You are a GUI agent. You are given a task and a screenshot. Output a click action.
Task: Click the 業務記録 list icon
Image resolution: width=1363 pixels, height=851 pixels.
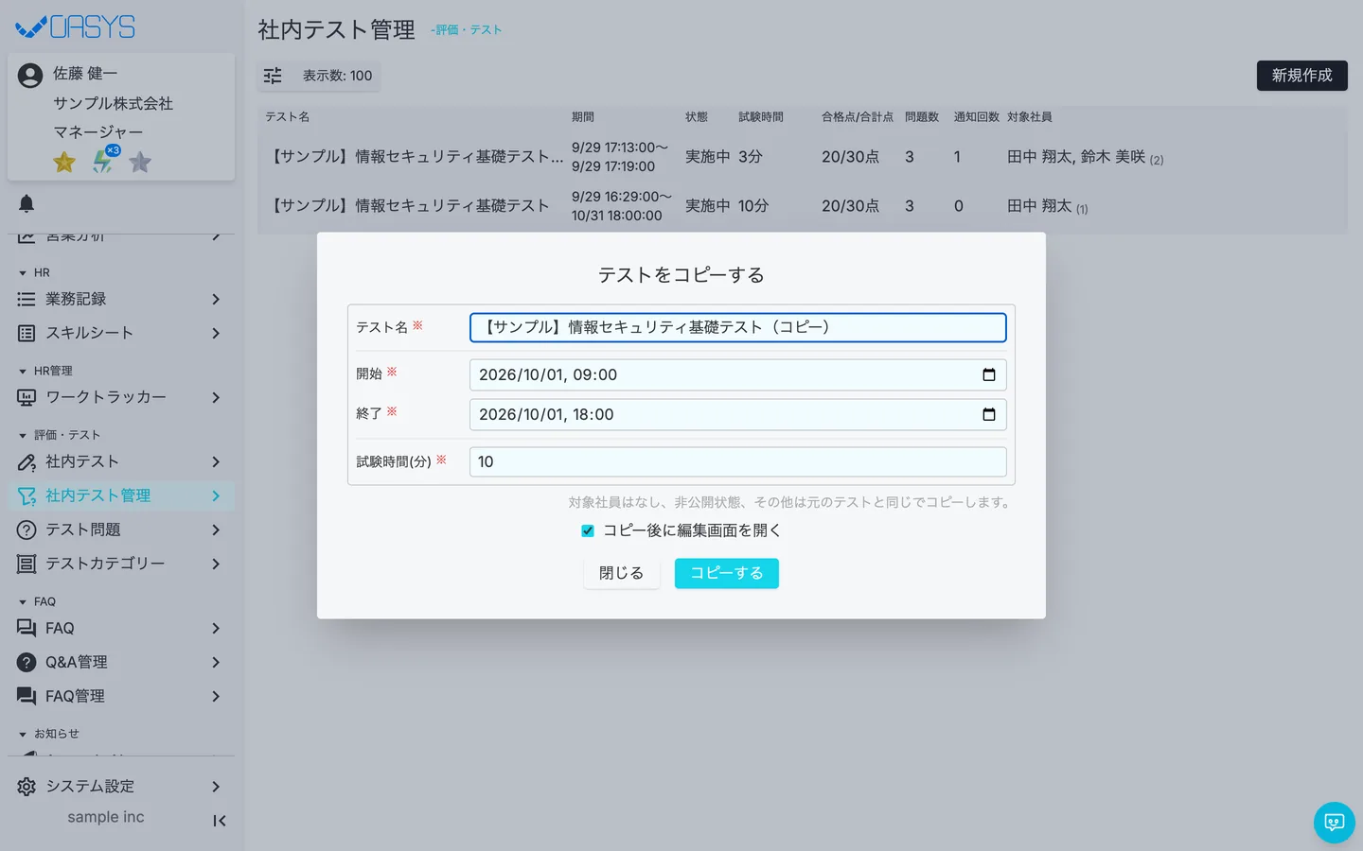27,299
